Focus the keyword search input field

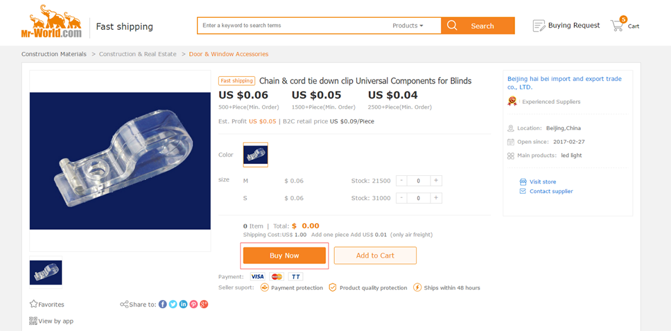292,26
